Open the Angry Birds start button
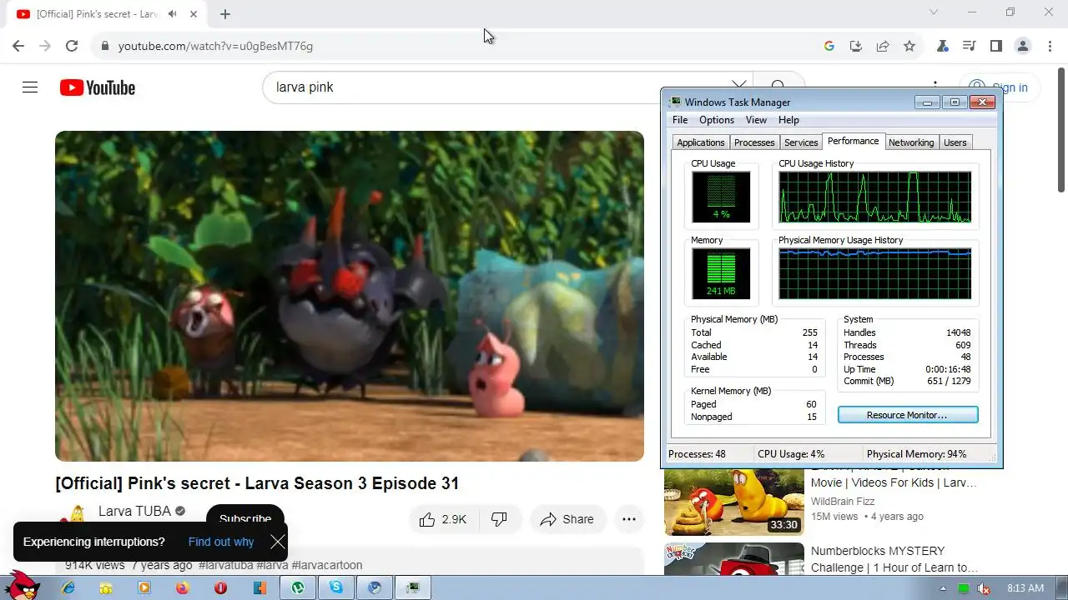The width and height of the screenshot is (1068, 600). [x=22, y=586]
